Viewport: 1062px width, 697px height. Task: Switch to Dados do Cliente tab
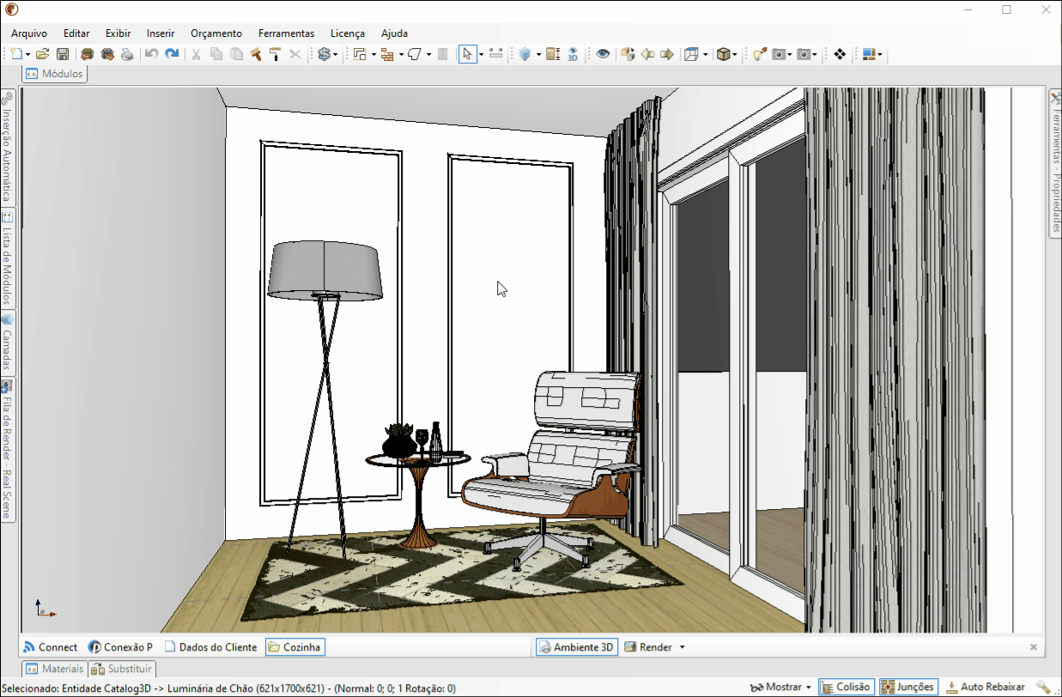coord(211,647)
